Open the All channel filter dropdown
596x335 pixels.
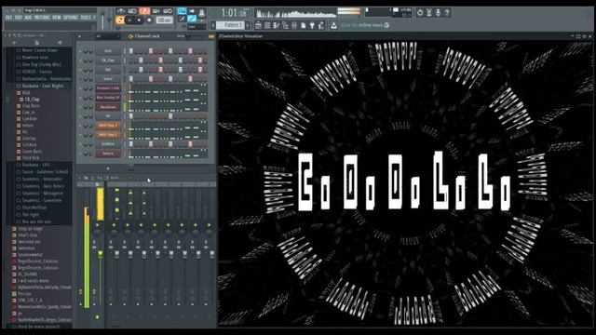coord(108,36)
